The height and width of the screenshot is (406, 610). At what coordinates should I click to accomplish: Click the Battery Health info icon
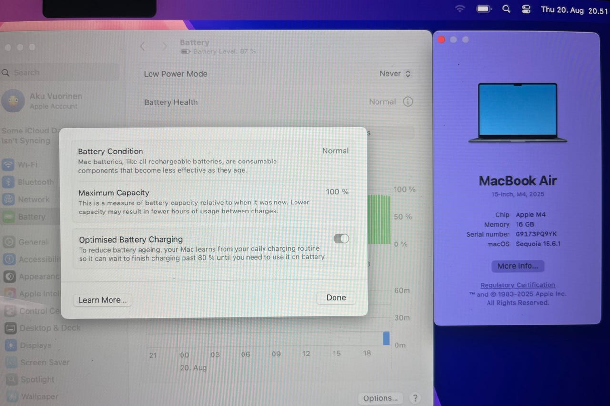pyautogui.click(x=408, y=101)
